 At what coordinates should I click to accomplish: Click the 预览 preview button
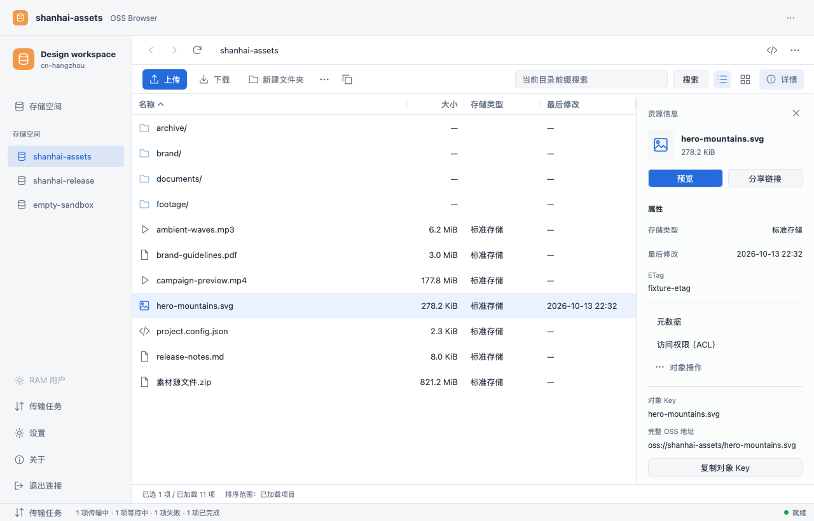[x=686, y=179]
